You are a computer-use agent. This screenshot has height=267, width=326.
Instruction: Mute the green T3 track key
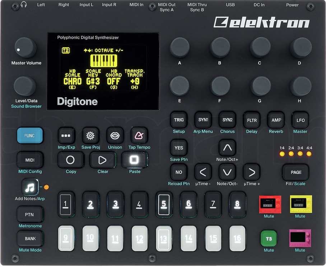click(269, 239)
